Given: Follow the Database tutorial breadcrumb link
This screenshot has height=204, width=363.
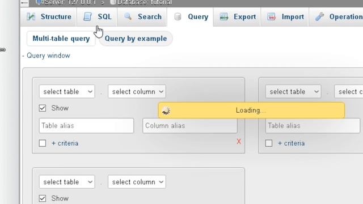Looking at the screenshot, I should (x=144, y=2).
